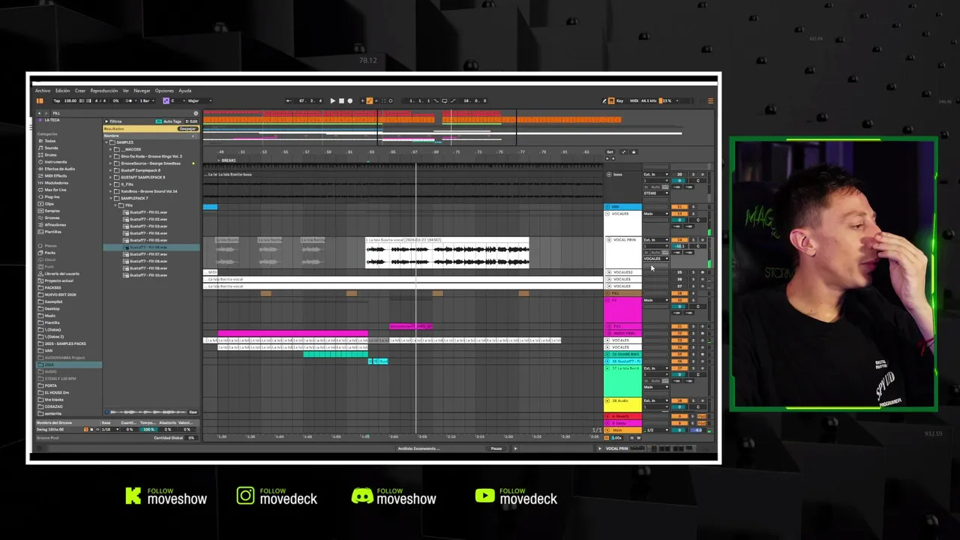
Task: Select the Samples category
Action: (x=50, y=211)
